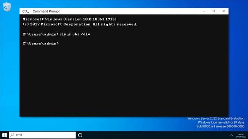Viewport: 248px width, 139px height.
Task: Open the Windows Start button
Action: (4, 135)
